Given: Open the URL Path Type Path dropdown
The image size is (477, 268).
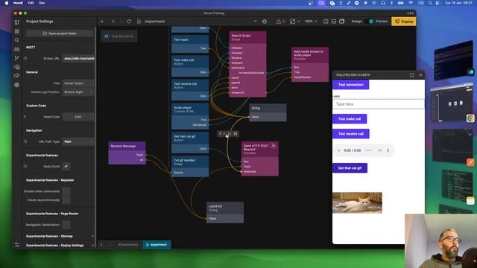Looking at the screenshot, I should 78,141.
